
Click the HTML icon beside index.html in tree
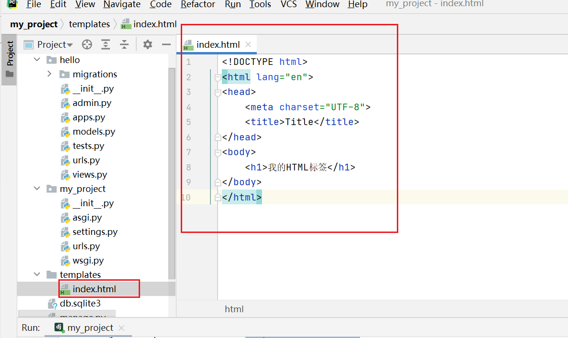coord(65,289)
